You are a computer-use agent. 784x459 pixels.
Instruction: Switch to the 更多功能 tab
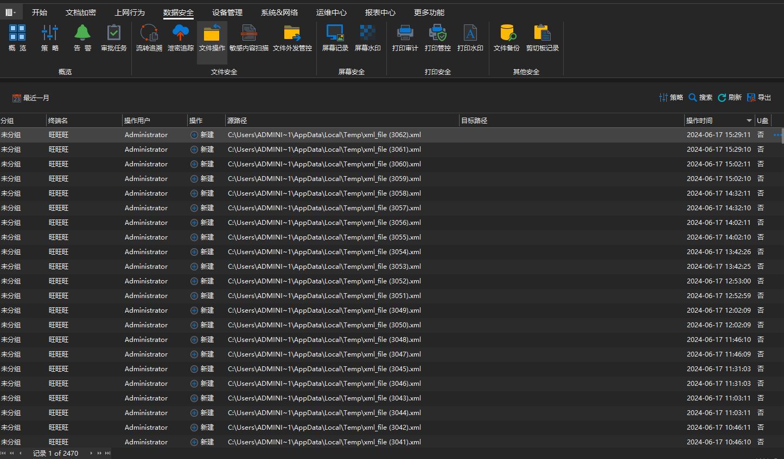coord(429,12)
